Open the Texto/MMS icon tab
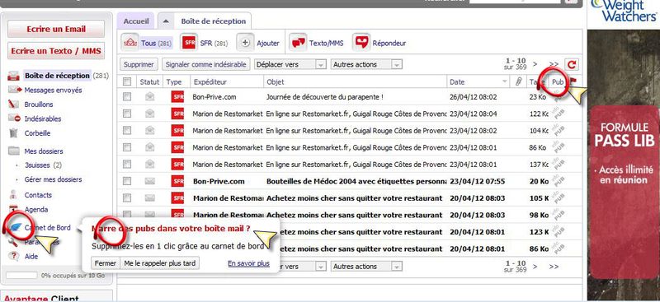This screenshot has height=302, width=660. 298,43
